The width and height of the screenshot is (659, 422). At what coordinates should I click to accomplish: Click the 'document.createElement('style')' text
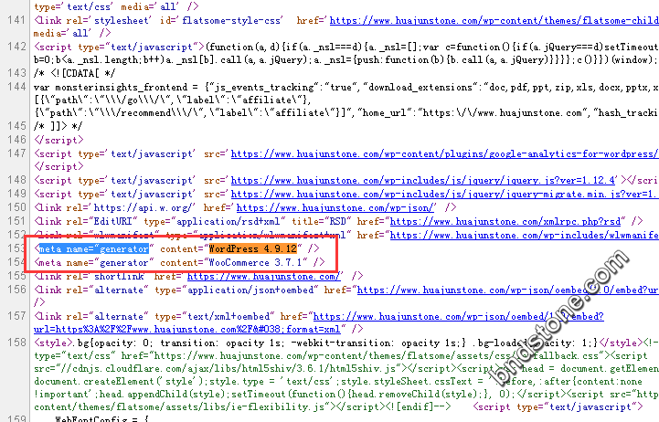[x=121, y=382]
